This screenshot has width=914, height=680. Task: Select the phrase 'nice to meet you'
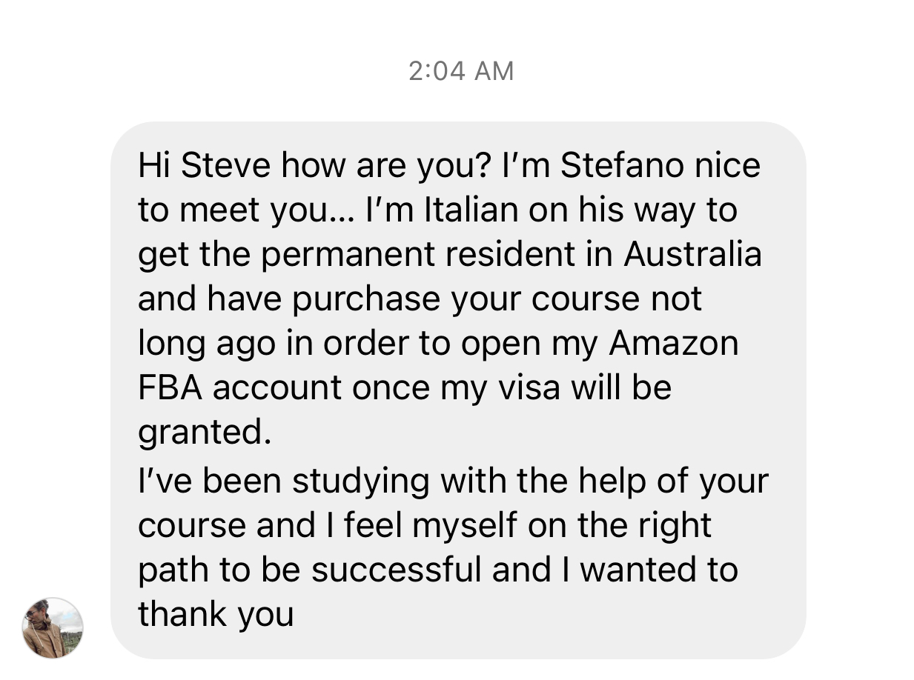tap(449, 188)
